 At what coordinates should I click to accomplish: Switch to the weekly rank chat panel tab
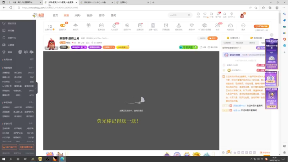239,42
